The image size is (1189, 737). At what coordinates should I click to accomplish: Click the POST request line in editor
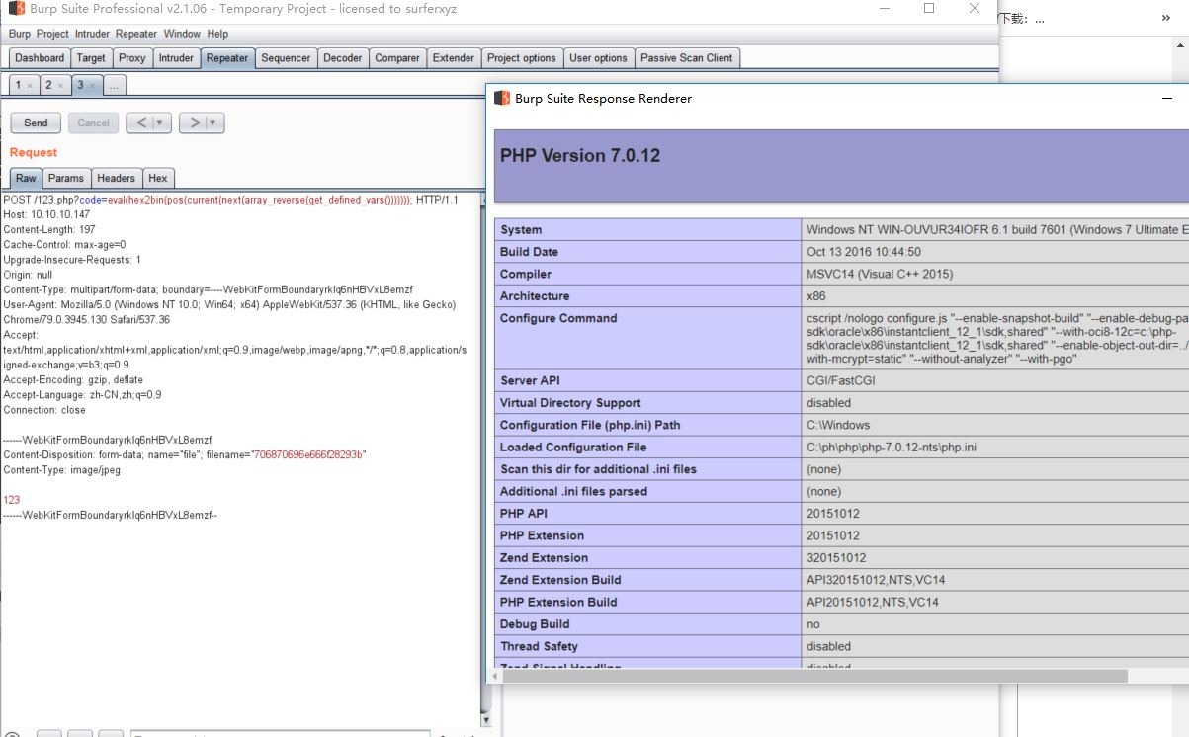pyautogui.click(x=230, y=200)
